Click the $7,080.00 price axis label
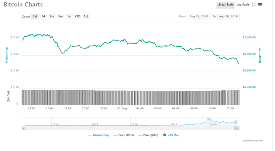 pos(249,38)
